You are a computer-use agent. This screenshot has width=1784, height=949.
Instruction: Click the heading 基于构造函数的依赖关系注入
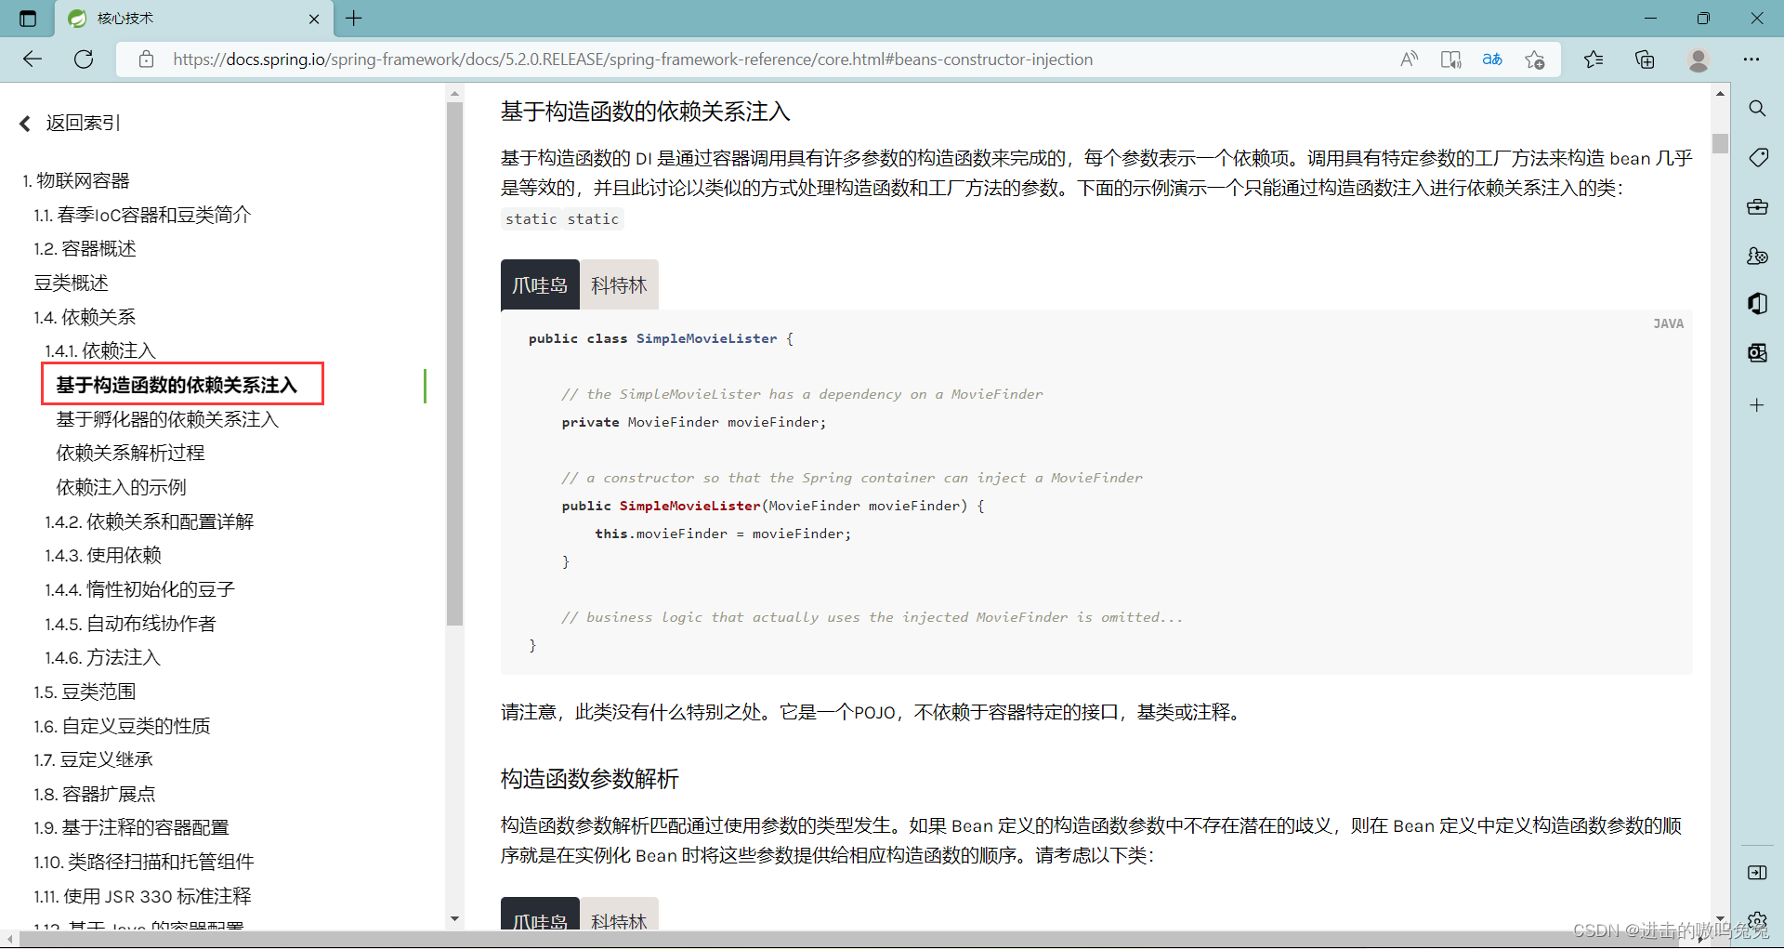point(646,112)
